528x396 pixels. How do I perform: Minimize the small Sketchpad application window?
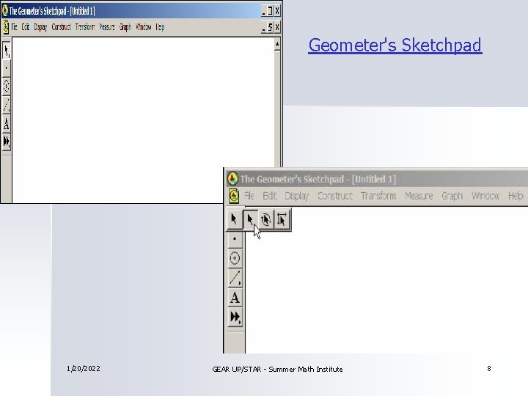point(264,11)
